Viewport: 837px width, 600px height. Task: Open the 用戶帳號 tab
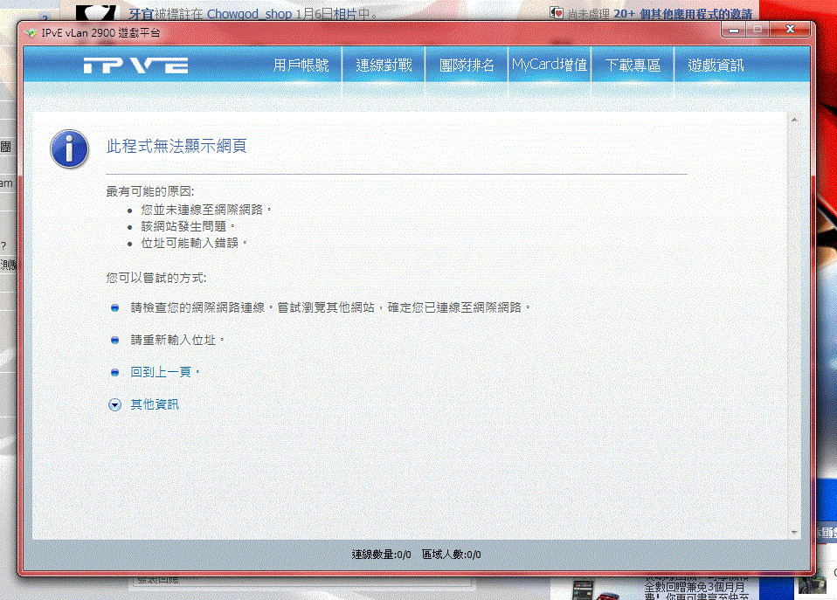(301, 66)
